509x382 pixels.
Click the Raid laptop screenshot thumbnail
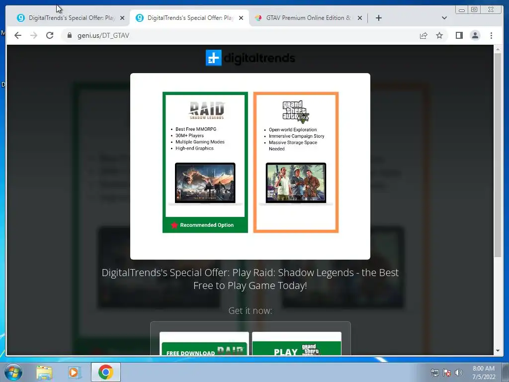[205, 184]
